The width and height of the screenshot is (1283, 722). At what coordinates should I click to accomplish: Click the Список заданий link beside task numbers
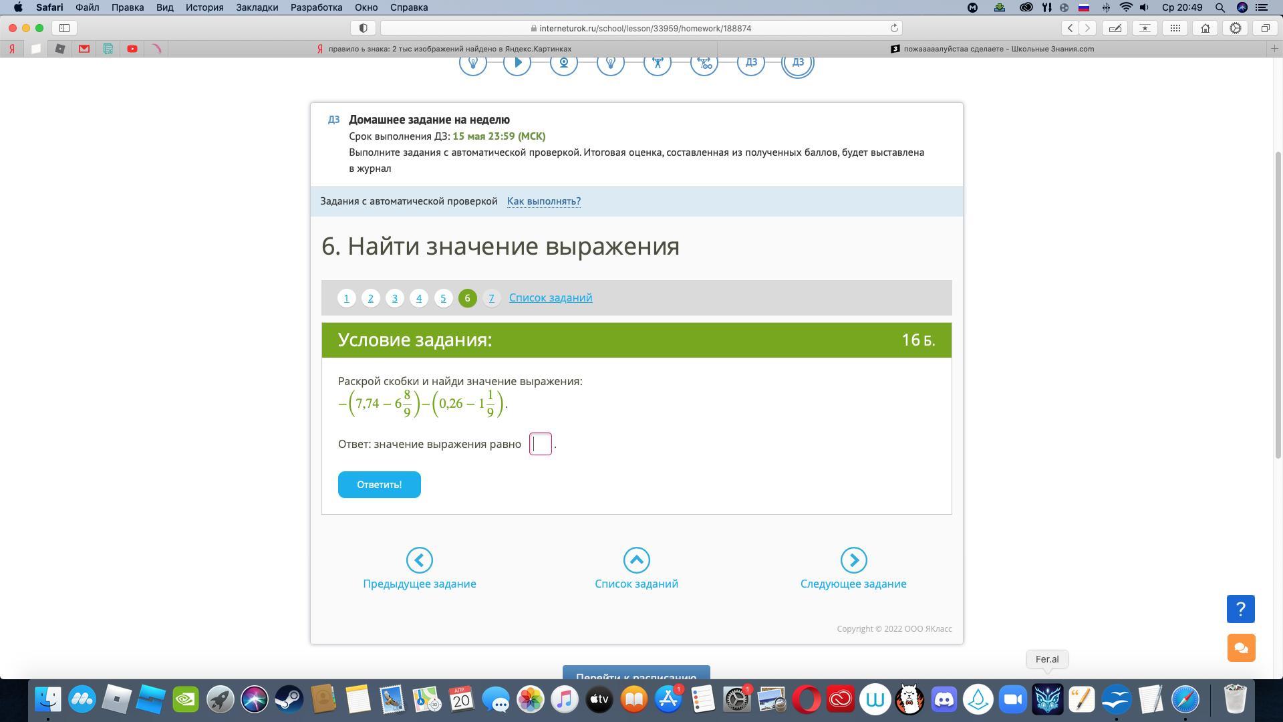[x=550, y=298]
